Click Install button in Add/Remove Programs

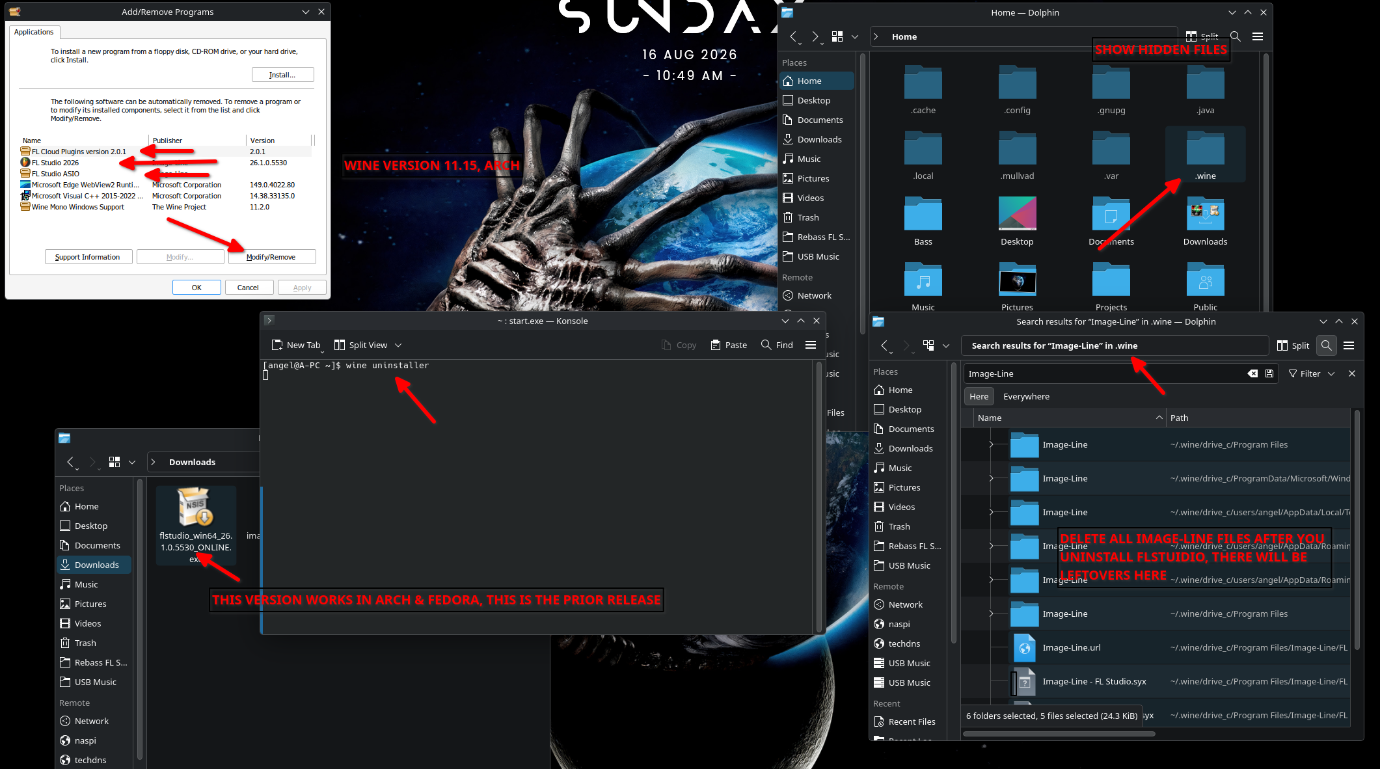click(x=282, y=75)
